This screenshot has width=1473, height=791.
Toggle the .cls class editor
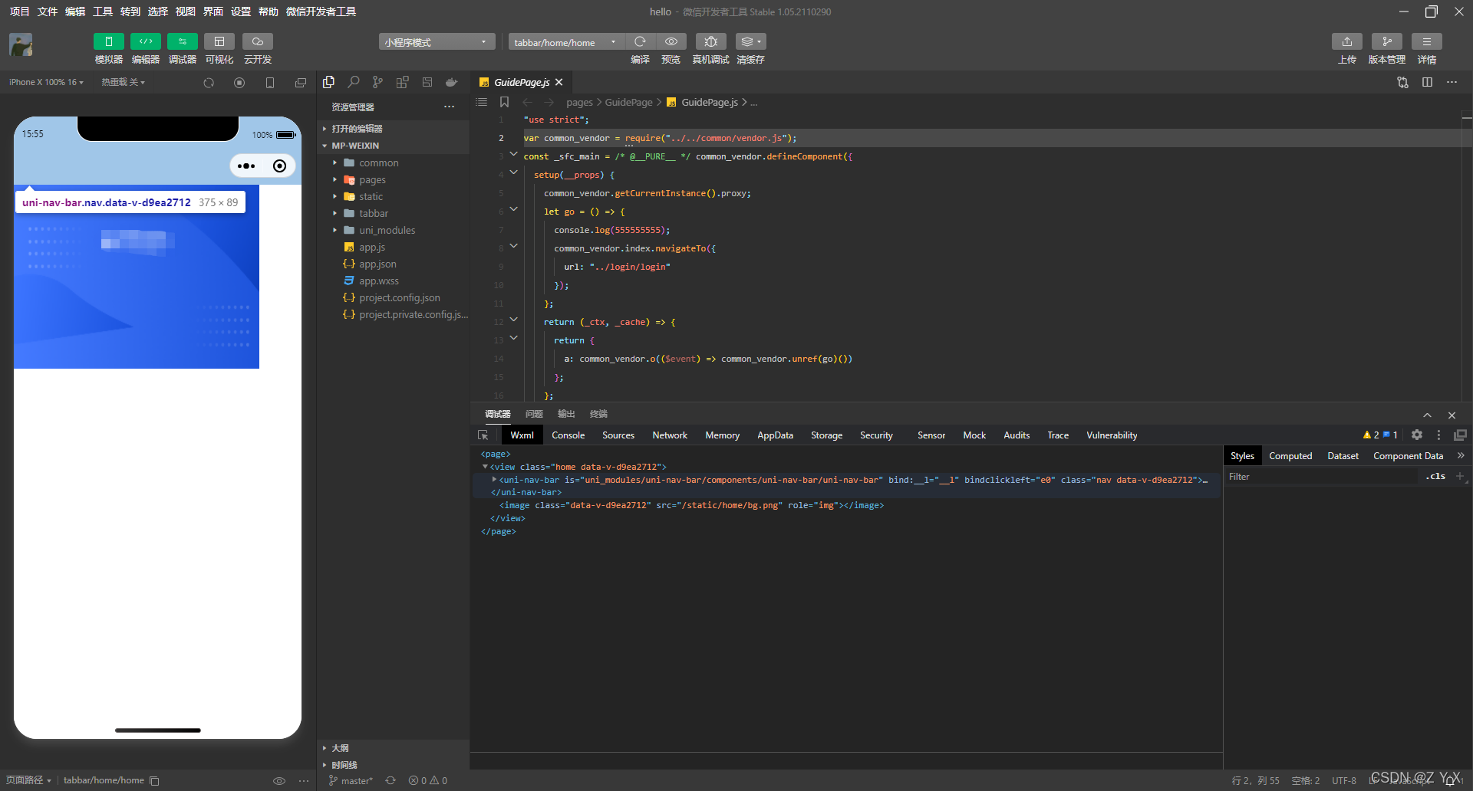tap(1435, 477)
